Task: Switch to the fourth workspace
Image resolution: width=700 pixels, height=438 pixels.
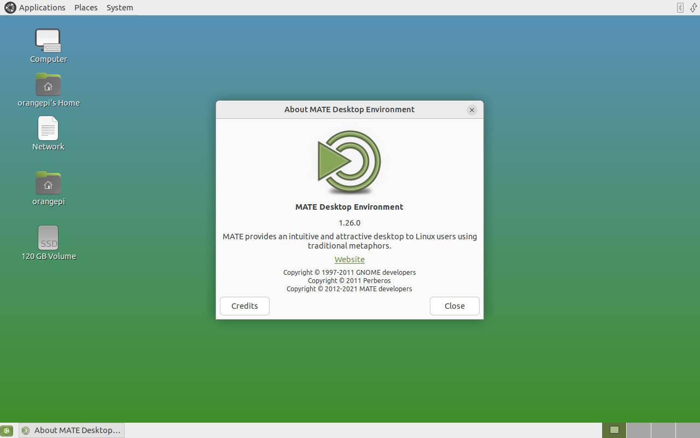Action: (688, 430)
